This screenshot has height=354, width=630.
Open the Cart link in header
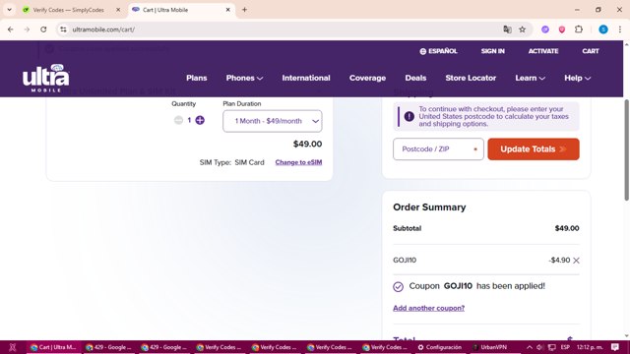(x=591, y=51)
